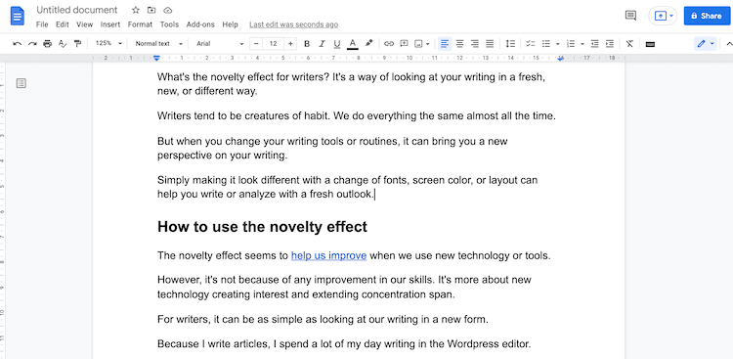The width and height of the screenshot is (733, 359).
Task: Insert a checklist
Action: pyautogui.click(x=531, y=43)
